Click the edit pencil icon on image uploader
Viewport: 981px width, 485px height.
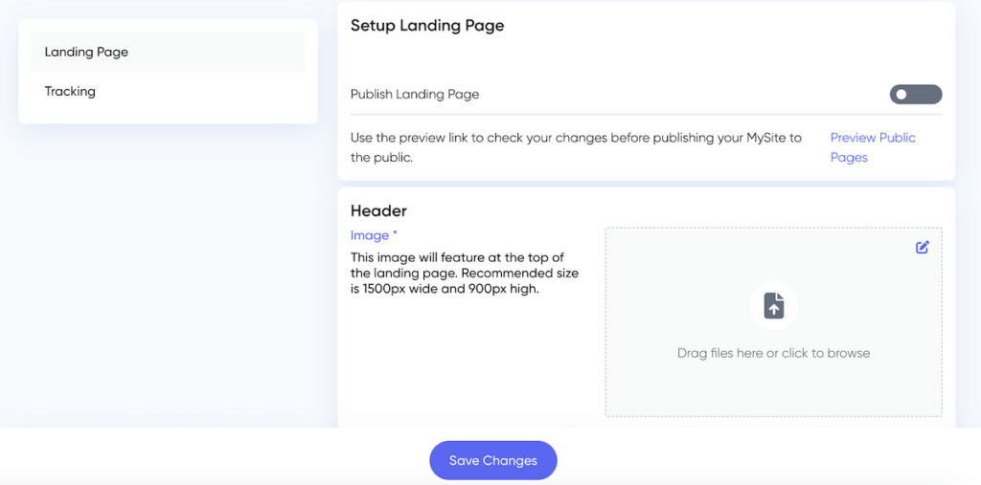tap(922, 247)
